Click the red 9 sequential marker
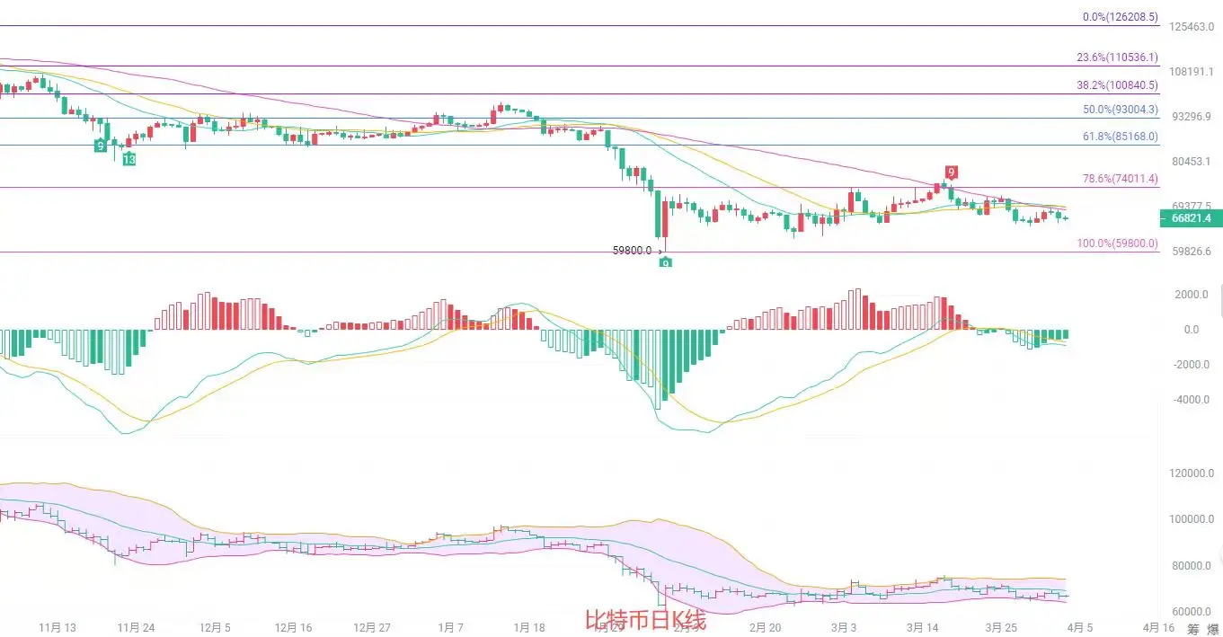The height and width of the screenshot is (637, 1223). click(x=951, y=173)
